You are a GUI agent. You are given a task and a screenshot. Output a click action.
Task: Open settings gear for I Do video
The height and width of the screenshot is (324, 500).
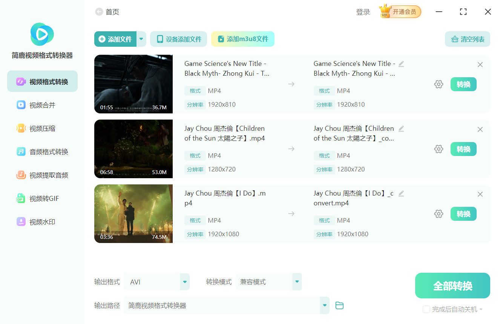coord(439,214)
